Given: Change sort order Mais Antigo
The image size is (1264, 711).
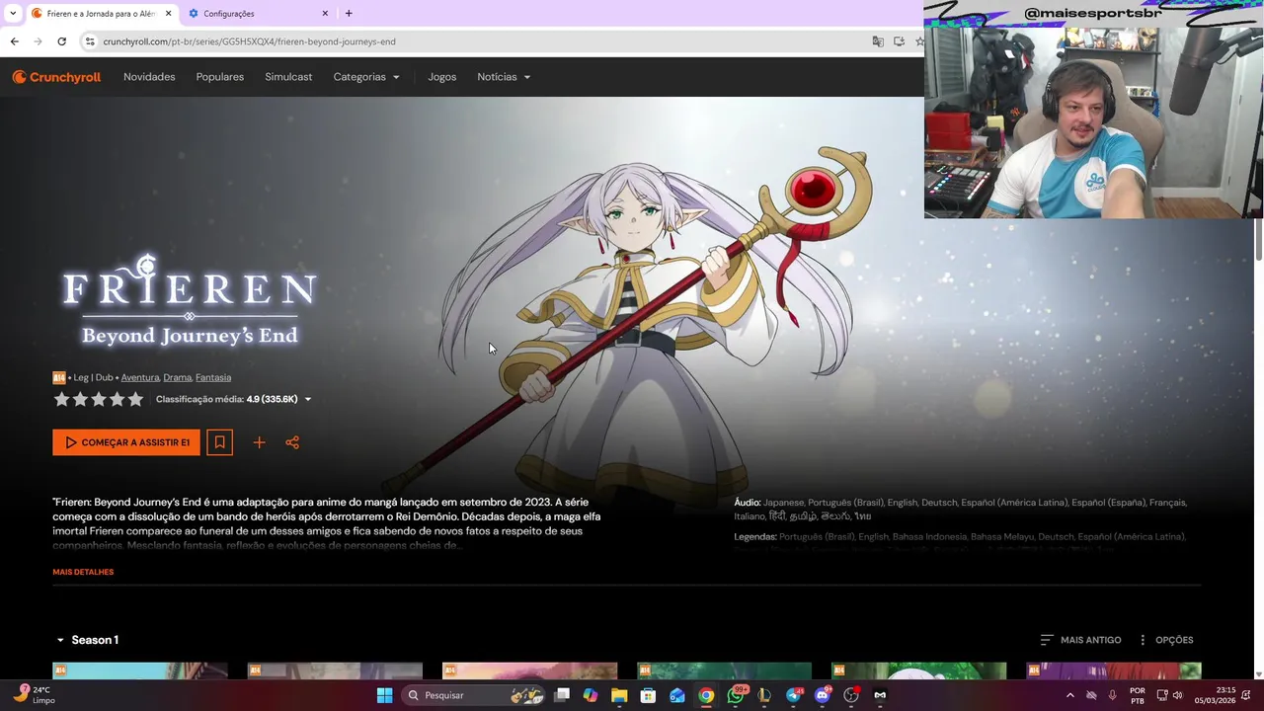Looking at the screenshot, I should pyautogui.click(x=1080, y=640).
